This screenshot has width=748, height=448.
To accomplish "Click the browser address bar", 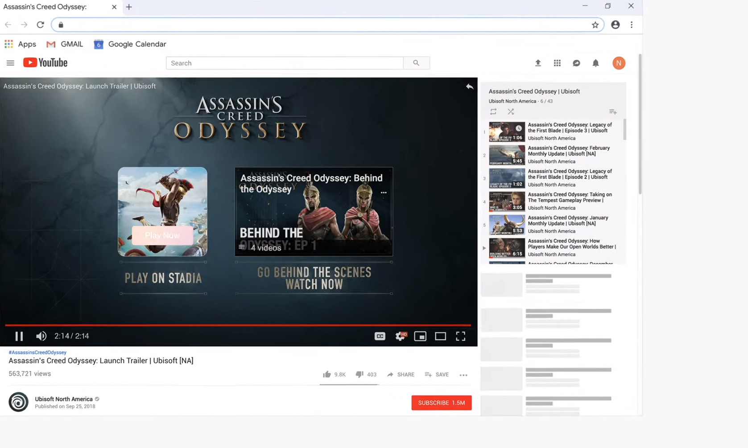I will point(327,25).
